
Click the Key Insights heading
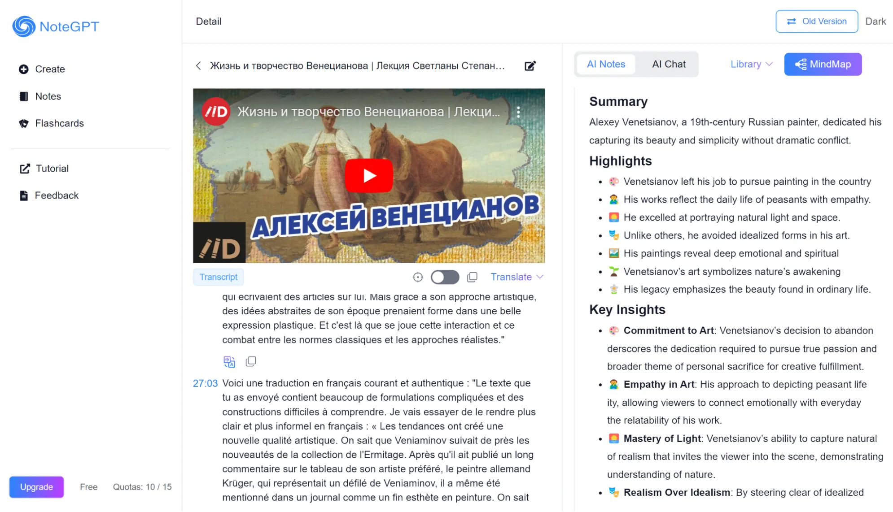627,310
